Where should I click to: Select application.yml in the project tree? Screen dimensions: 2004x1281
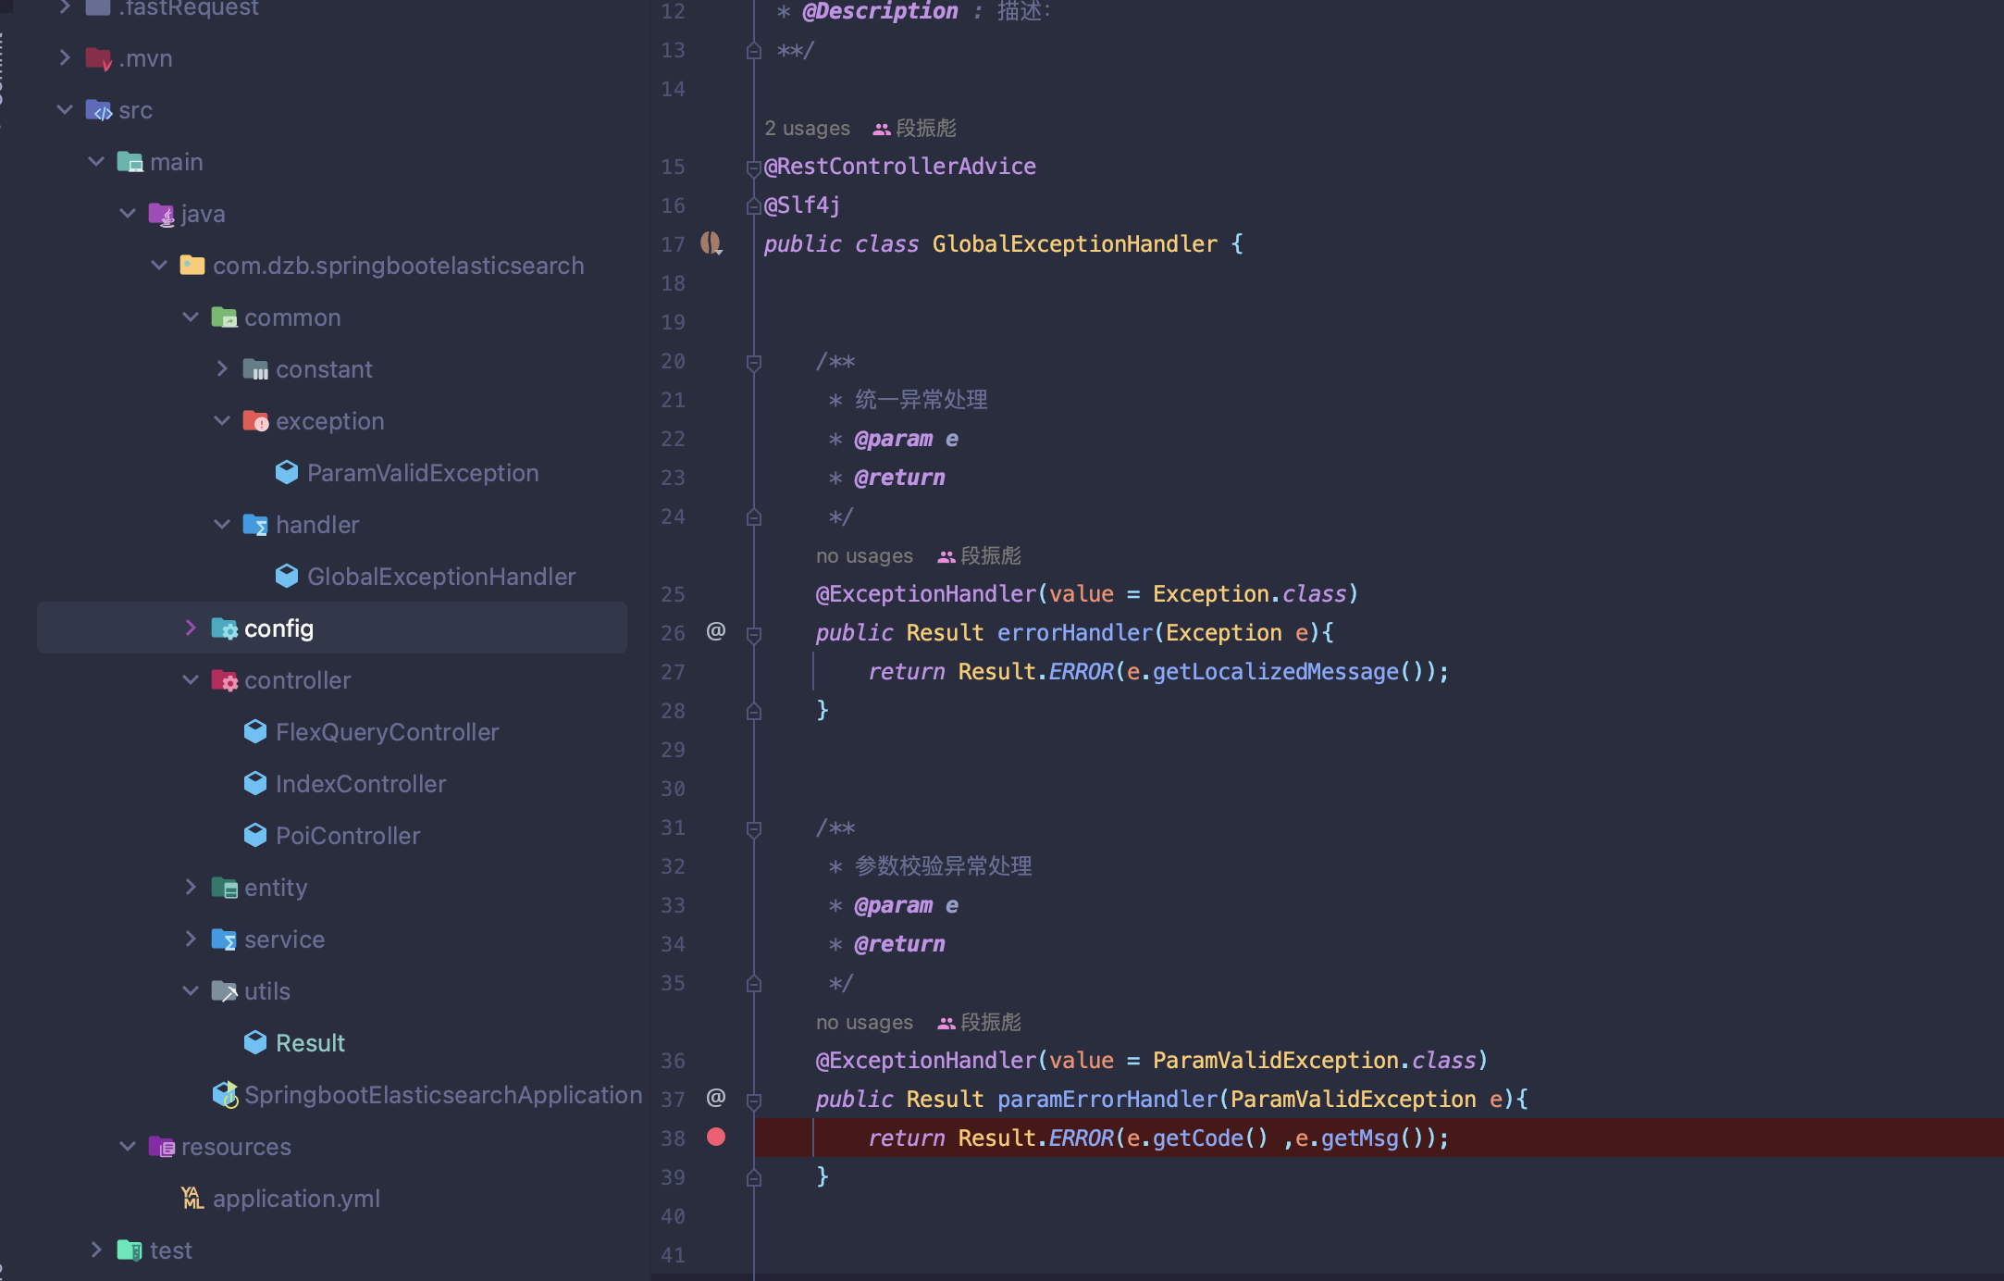(296, 1199)
